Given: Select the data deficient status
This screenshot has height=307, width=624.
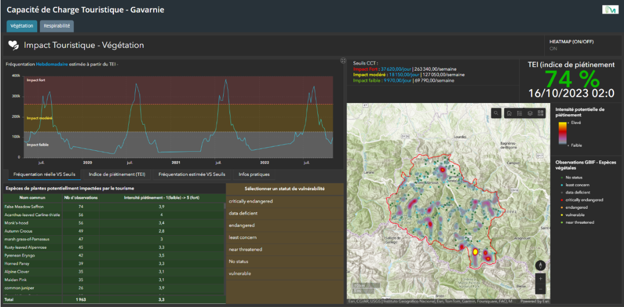Looking at the screenshot, I should coord(284,214).
